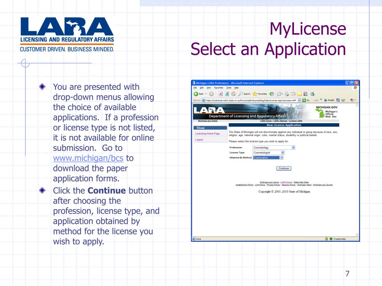Click State Web Sites footer link
The image size is (382, 286).
(301, 182)
